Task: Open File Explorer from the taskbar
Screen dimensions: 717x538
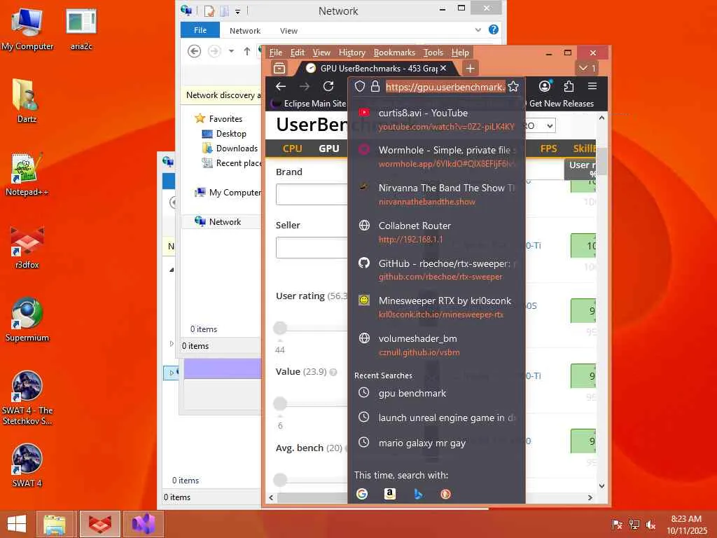Action: click(55, 524)
